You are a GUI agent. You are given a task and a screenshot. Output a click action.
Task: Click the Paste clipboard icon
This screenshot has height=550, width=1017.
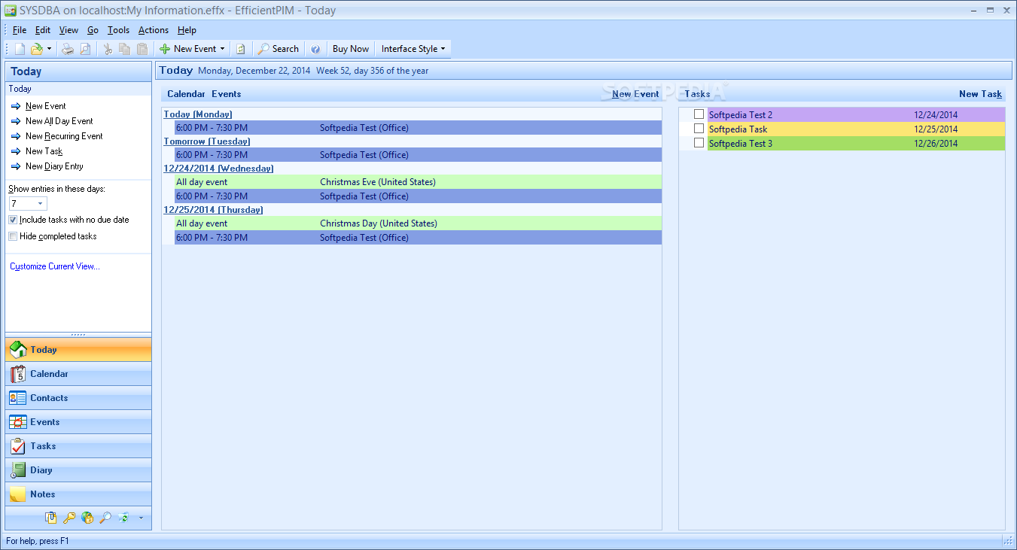[142, 49]
